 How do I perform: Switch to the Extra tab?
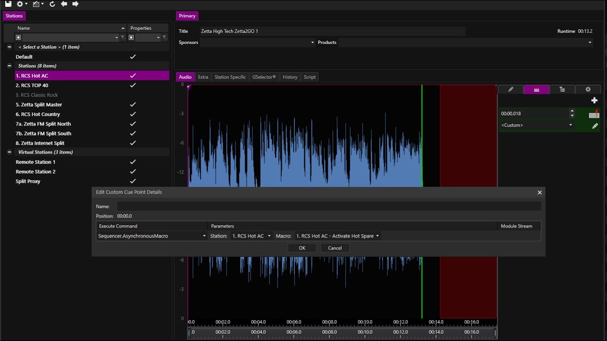[203, 77]
